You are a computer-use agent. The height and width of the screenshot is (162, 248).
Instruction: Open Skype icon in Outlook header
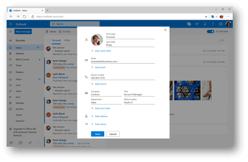189,24
